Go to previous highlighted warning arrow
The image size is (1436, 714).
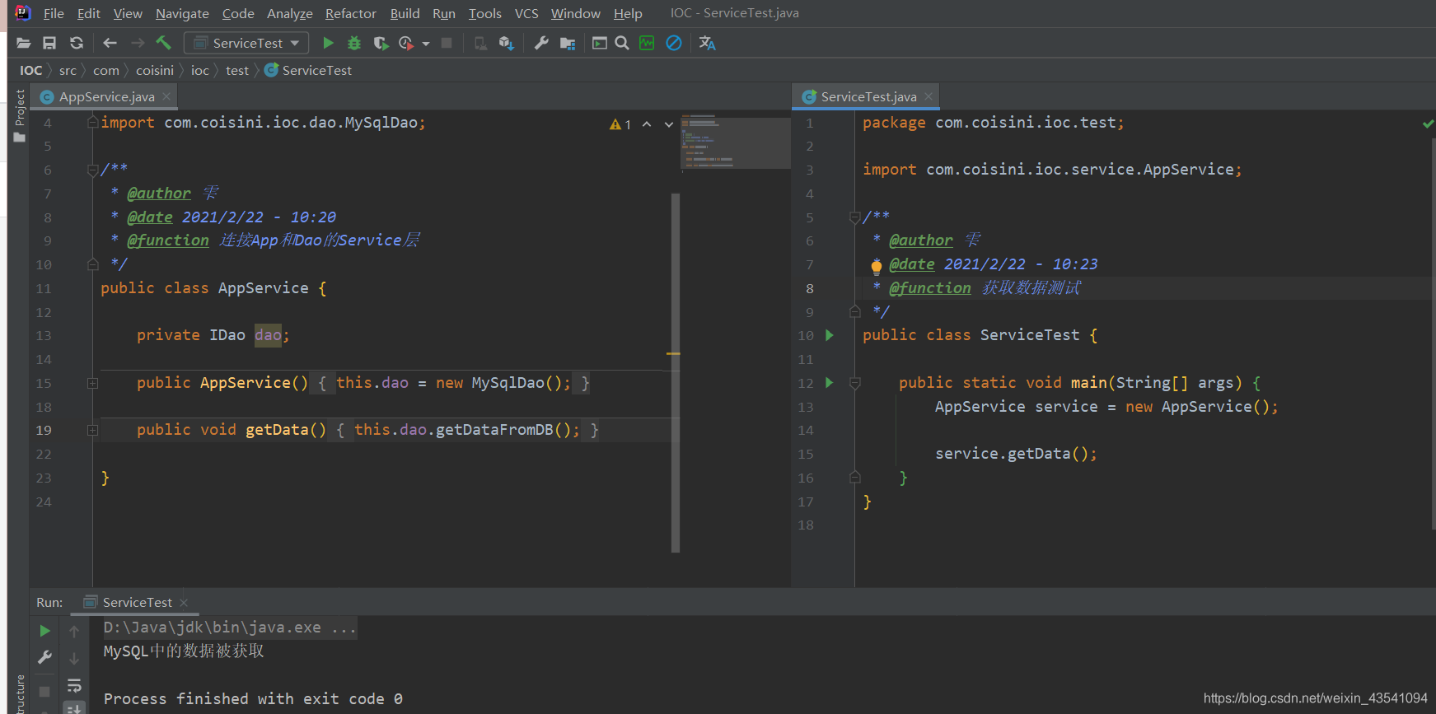(647, 124)
